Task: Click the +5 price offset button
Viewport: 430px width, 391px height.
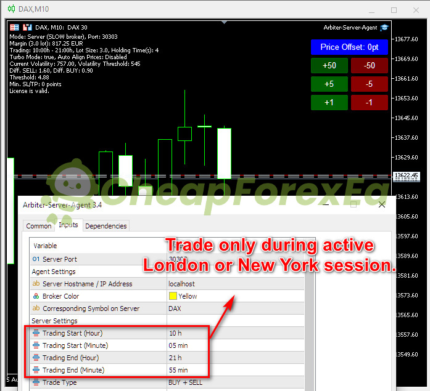Action: [x=329, y=84]
